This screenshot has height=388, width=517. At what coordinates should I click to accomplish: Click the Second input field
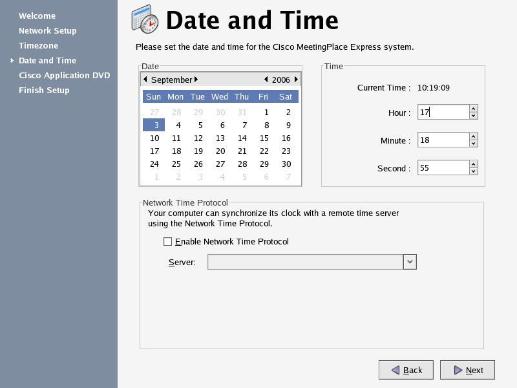[443, 167]
